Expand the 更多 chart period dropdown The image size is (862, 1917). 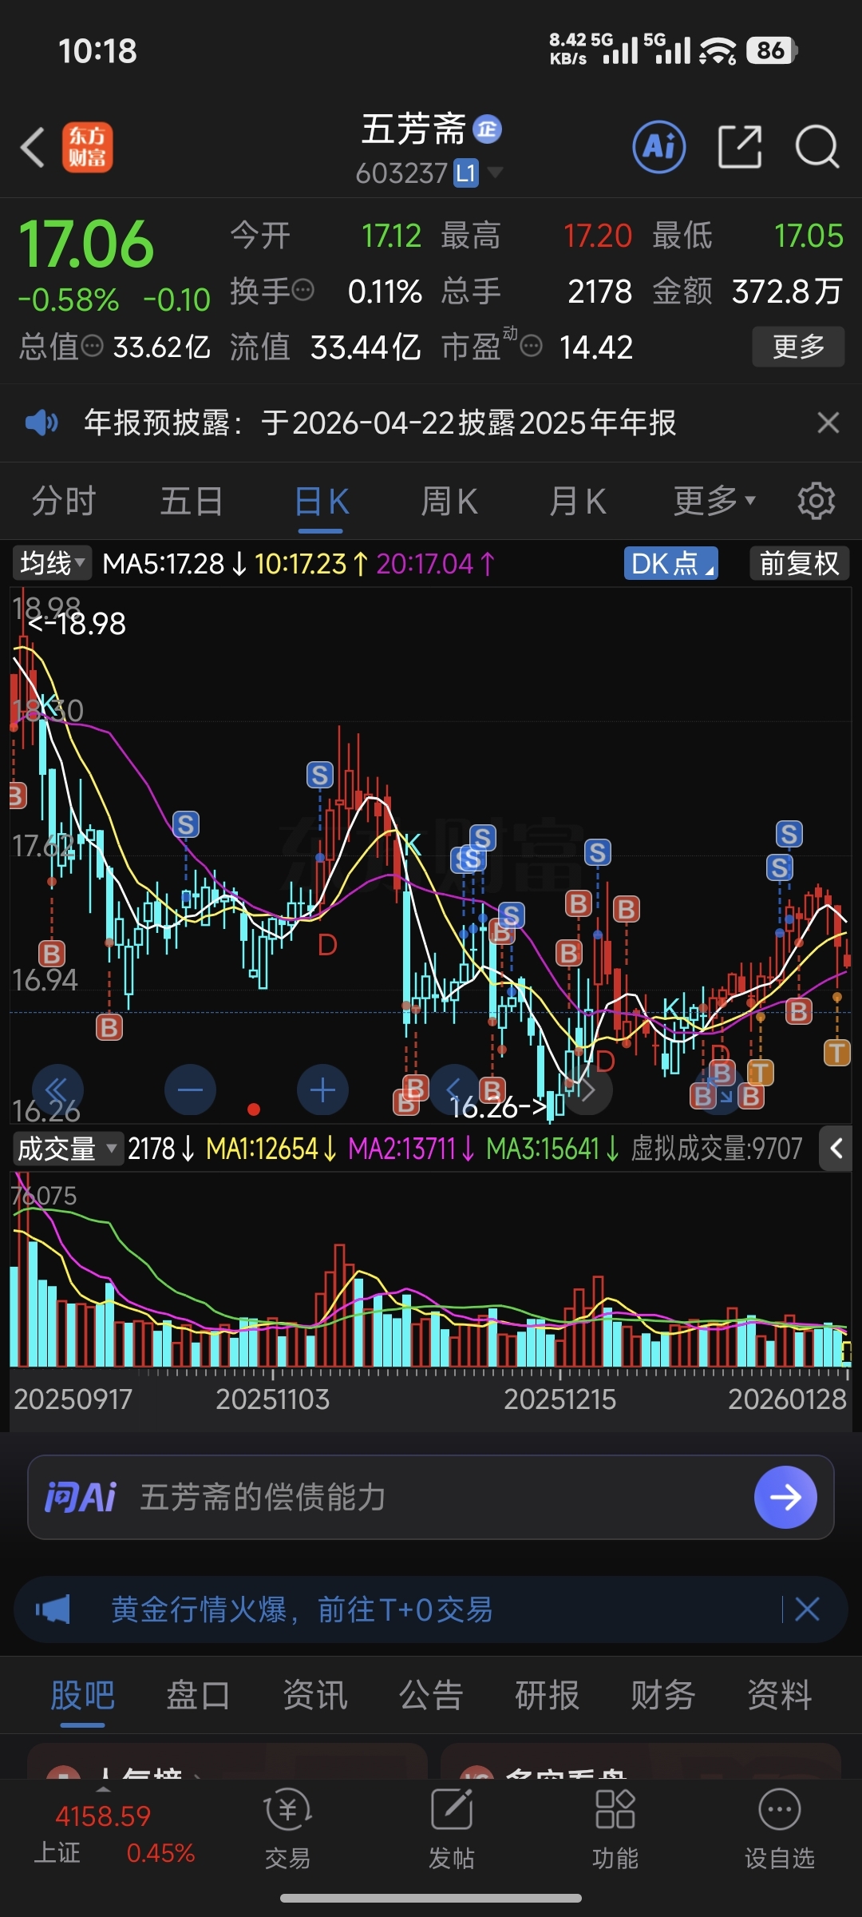(714, 501)
